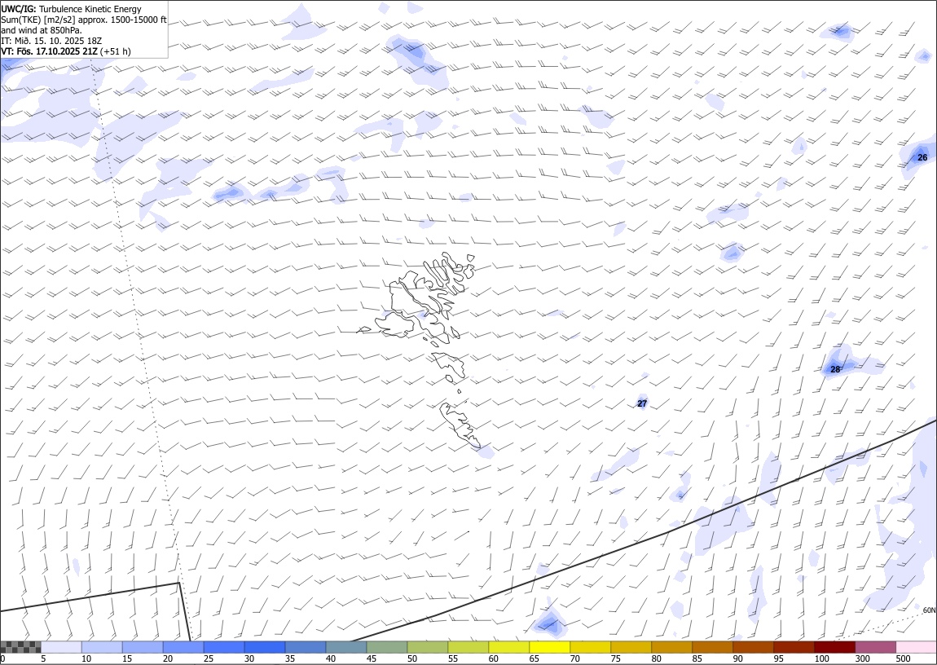The height and width of the screenshot is (665, 937).
Task: Click the 20–25 blue legend swatch
Action: click(183, 647)
